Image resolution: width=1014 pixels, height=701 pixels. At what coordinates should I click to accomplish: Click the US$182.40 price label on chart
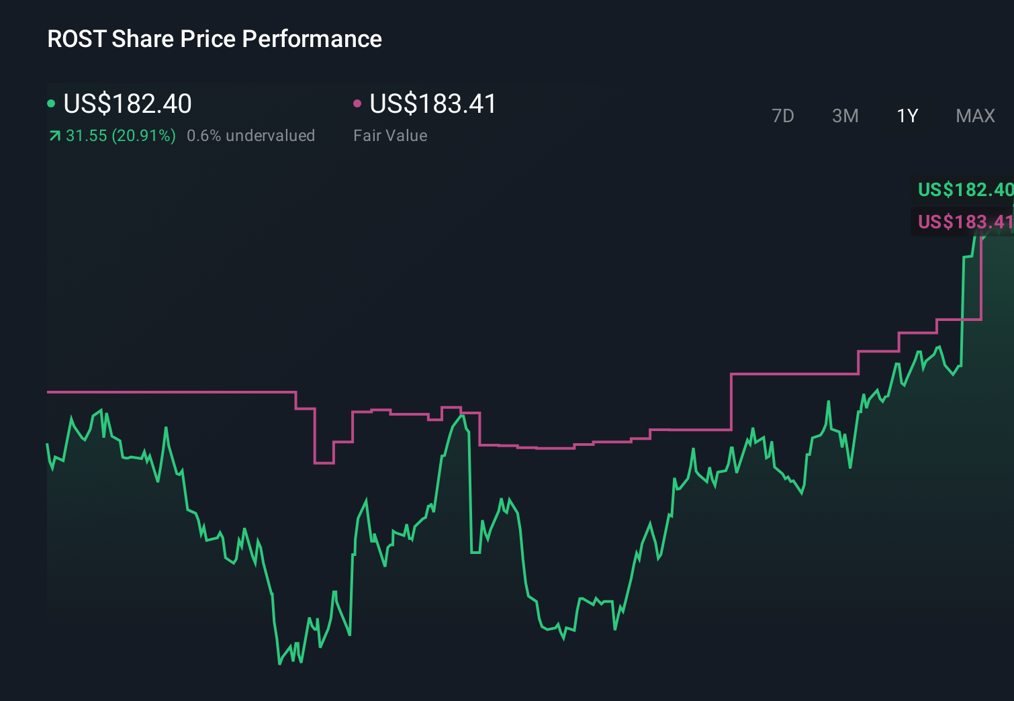coord(964,190)
